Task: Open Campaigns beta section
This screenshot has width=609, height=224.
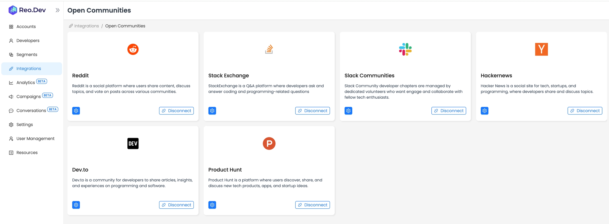Action: (29, 97)
